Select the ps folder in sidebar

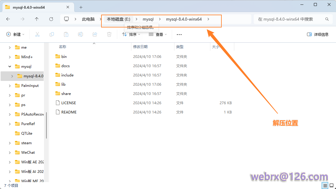pos(23,105)
